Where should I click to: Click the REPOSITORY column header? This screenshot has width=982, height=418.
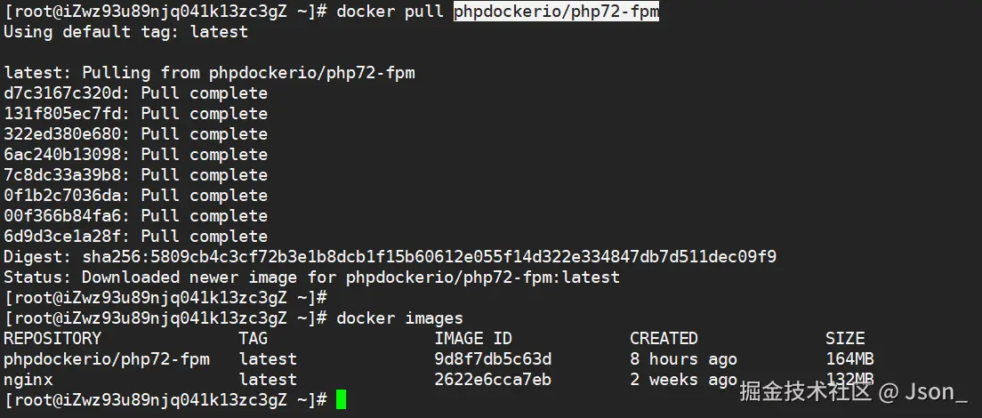pos(52,339)
